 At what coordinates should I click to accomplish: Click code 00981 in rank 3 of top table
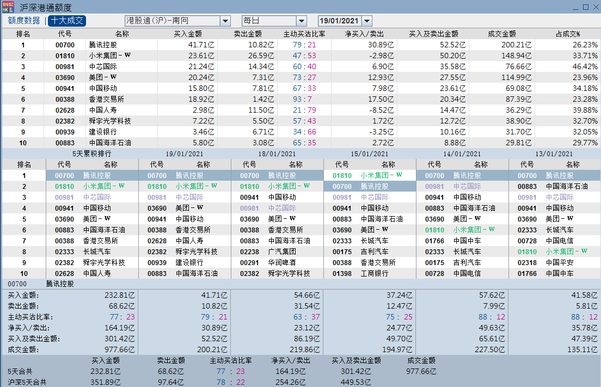[65, 66]
